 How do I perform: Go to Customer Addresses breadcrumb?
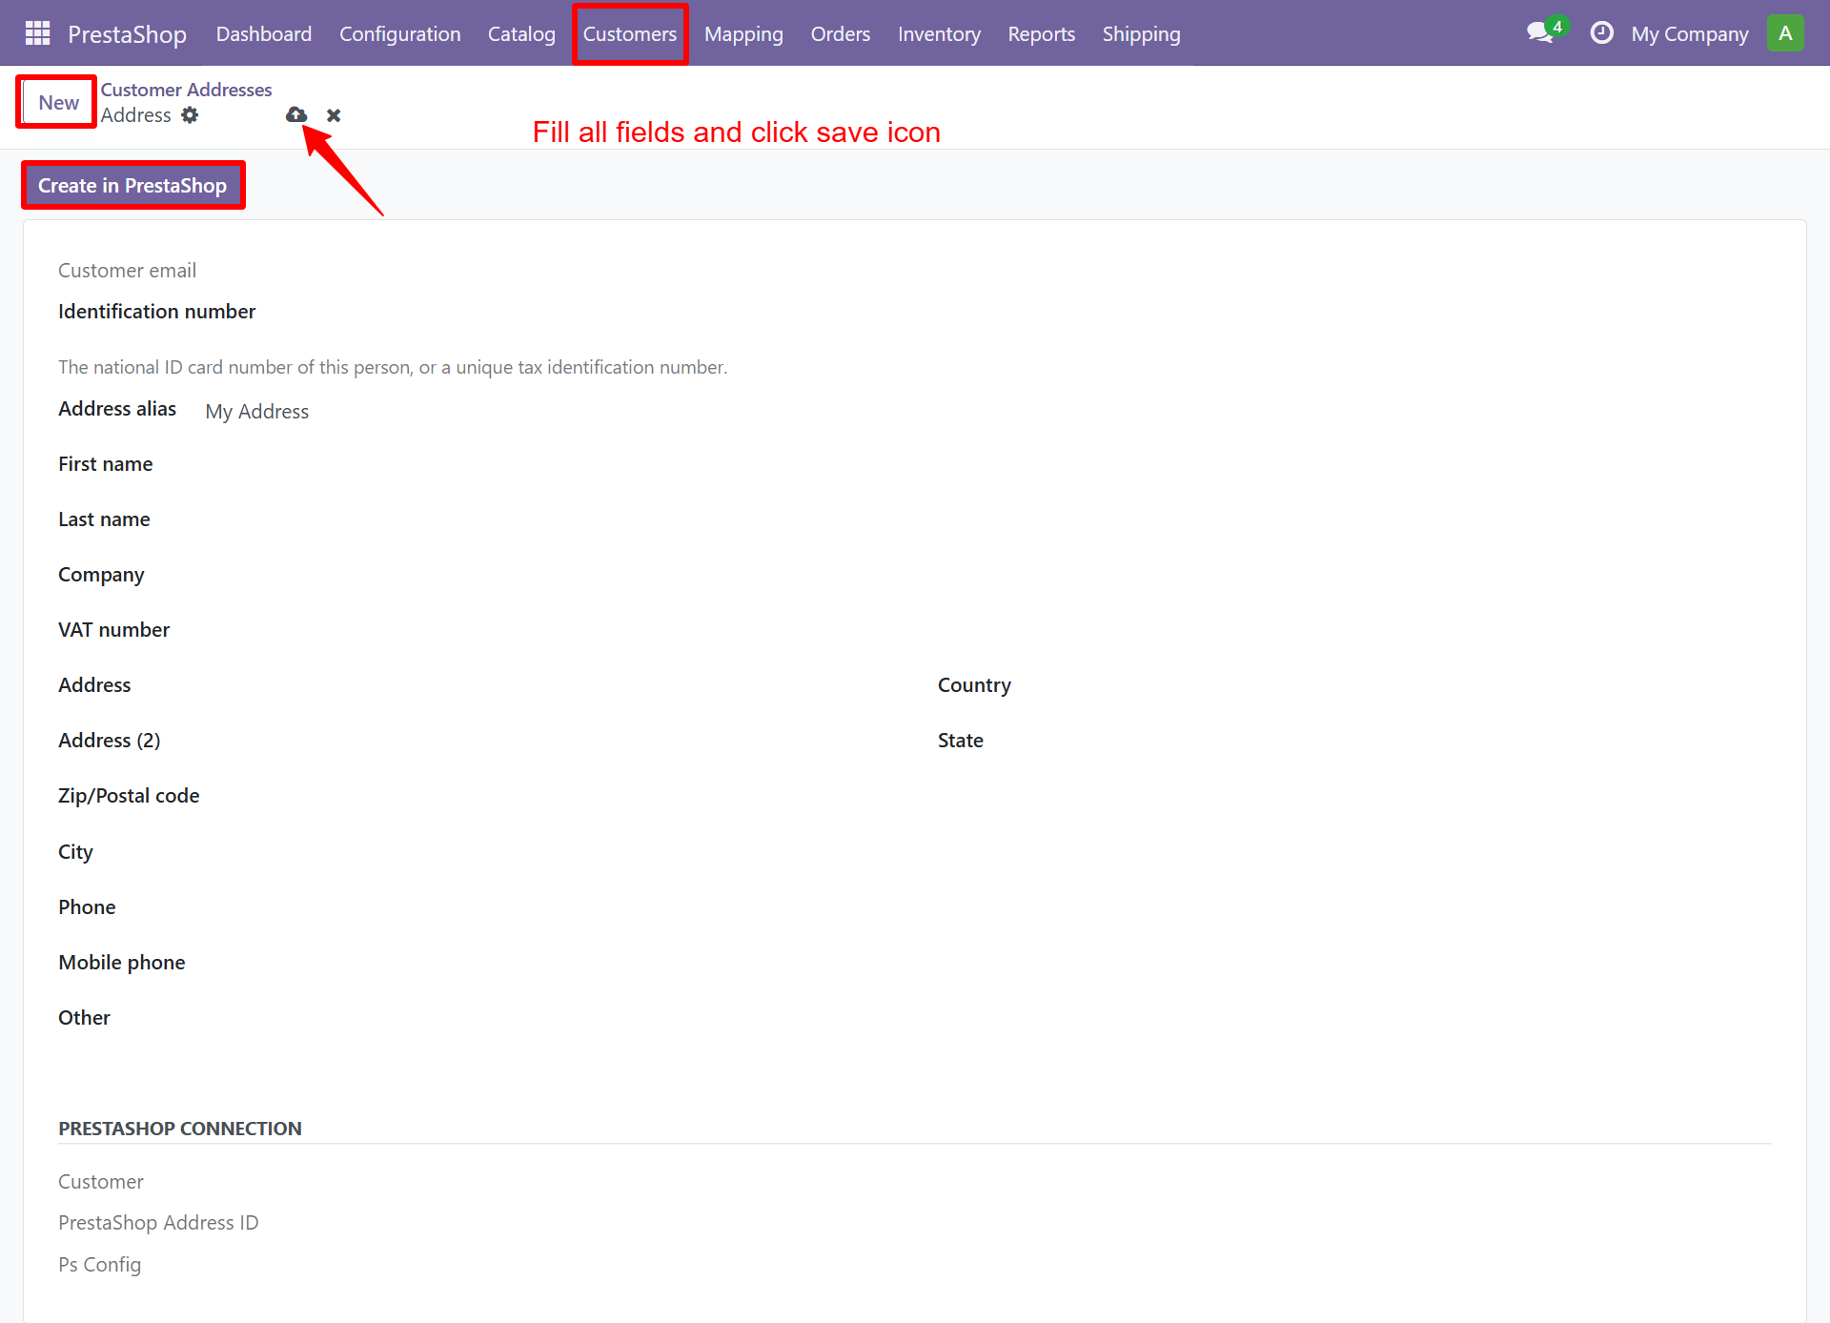point(186,90)
